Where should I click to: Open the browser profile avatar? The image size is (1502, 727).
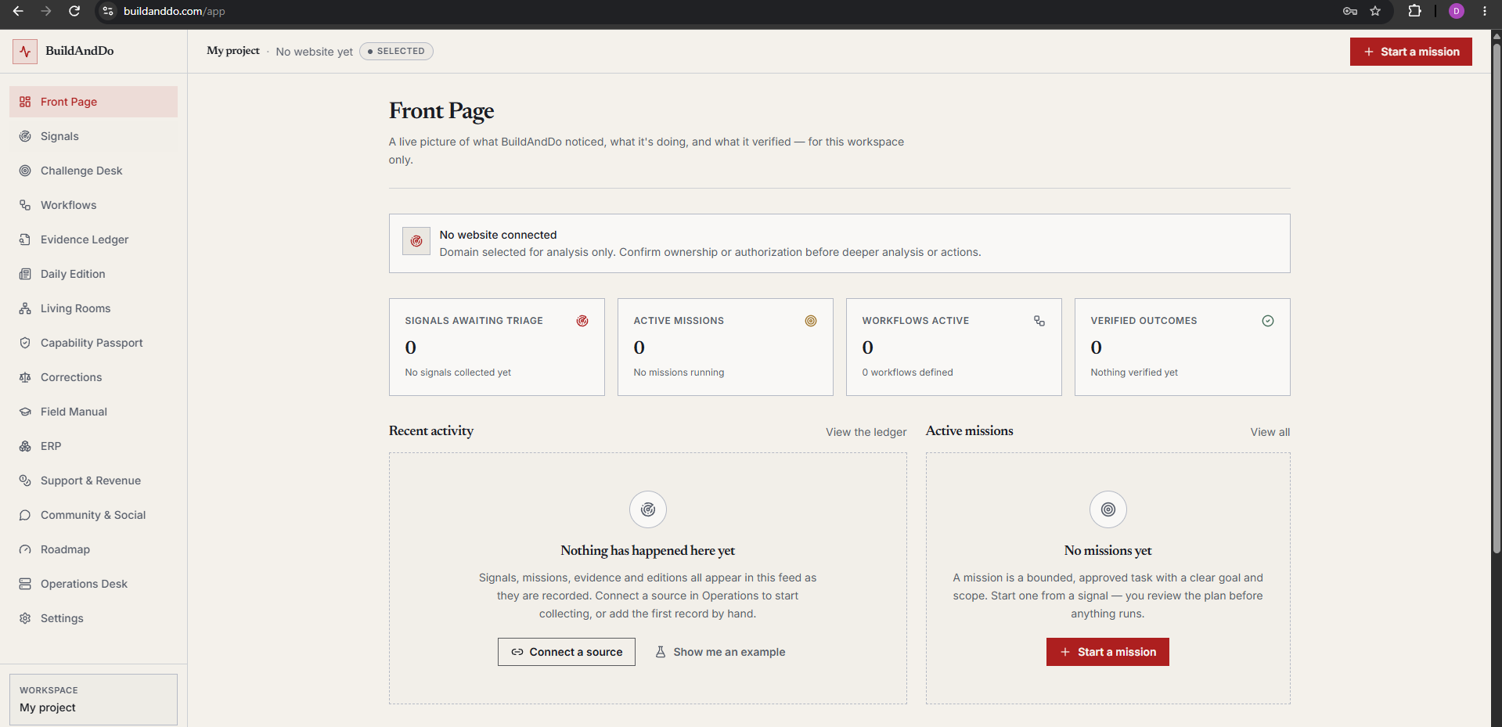[1457, 11]
